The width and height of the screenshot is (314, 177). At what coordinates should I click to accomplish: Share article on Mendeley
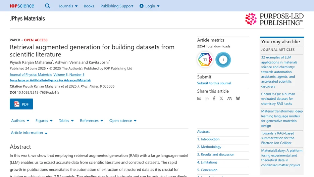(x=229, y=98)
